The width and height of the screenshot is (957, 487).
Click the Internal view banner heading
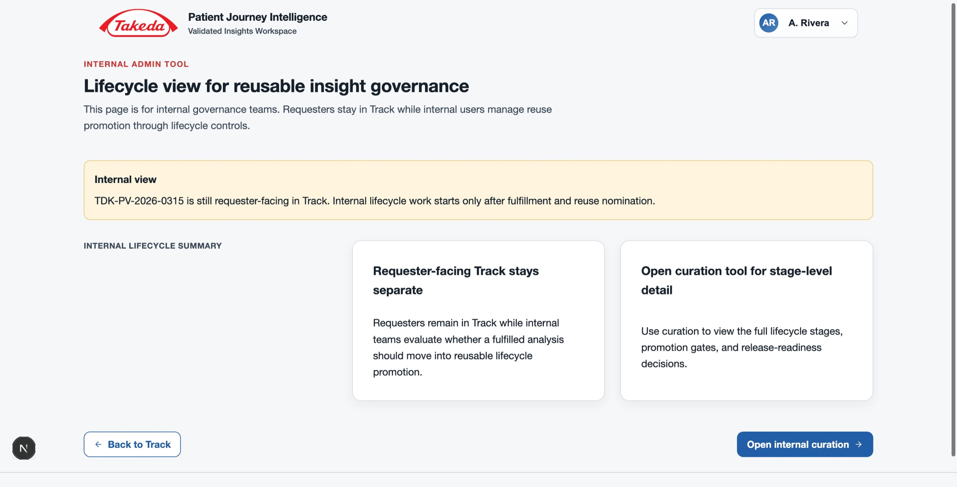125,180
